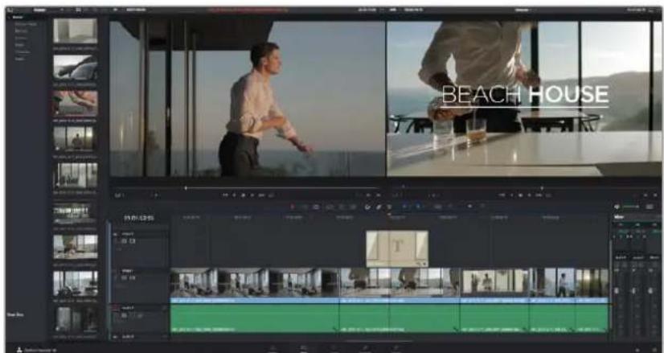Open the Media page at the bottom
Viewport: 664px width, 353px height.
[x=273, y=349]
